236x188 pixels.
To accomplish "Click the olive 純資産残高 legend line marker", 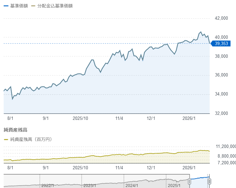I will pyautogui.click(x=6, y=140).
